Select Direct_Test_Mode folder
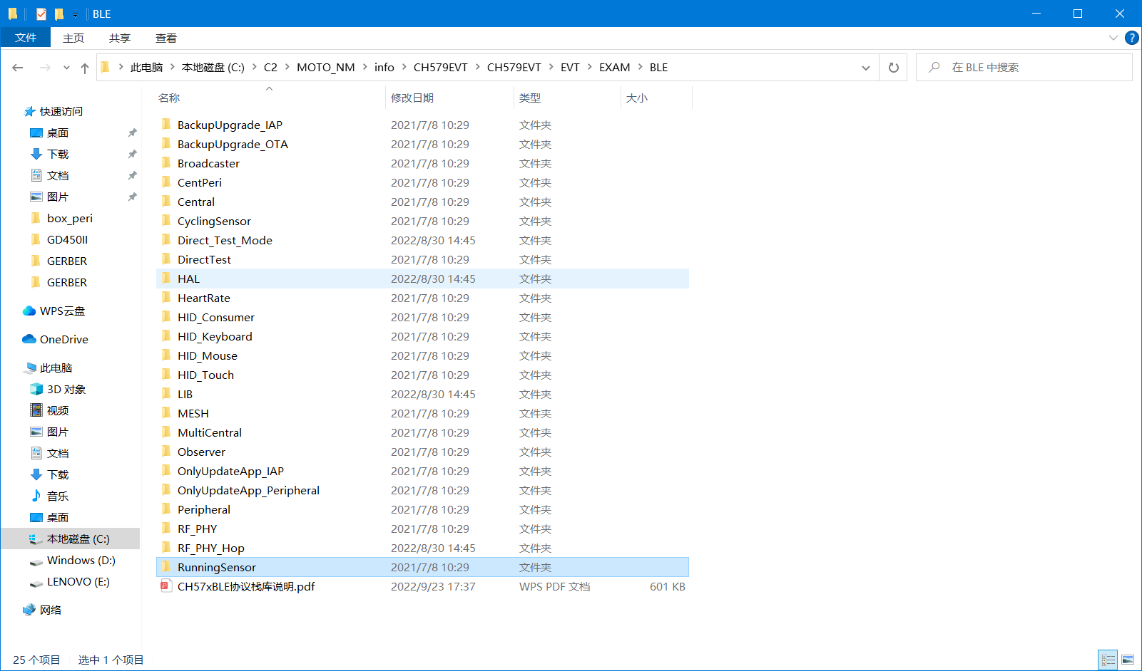This screenshot has height=671, width=1142. pos(422,241)
